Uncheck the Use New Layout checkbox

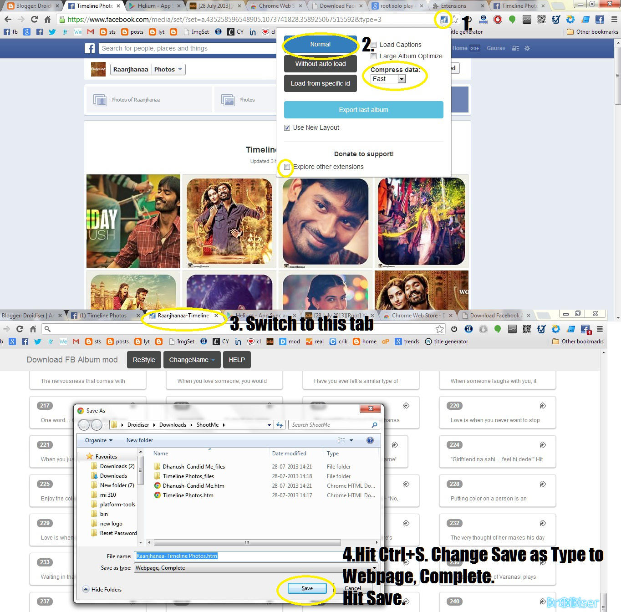click(287, 127)
